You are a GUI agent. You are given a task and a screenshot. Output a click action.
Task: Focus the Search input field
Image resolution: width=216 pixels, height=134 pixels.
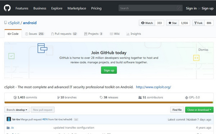click(150, 8)
